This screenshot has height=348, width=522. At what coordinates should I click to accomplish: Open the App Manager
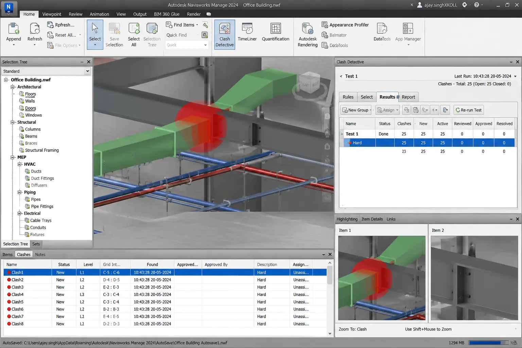point(408,34)
